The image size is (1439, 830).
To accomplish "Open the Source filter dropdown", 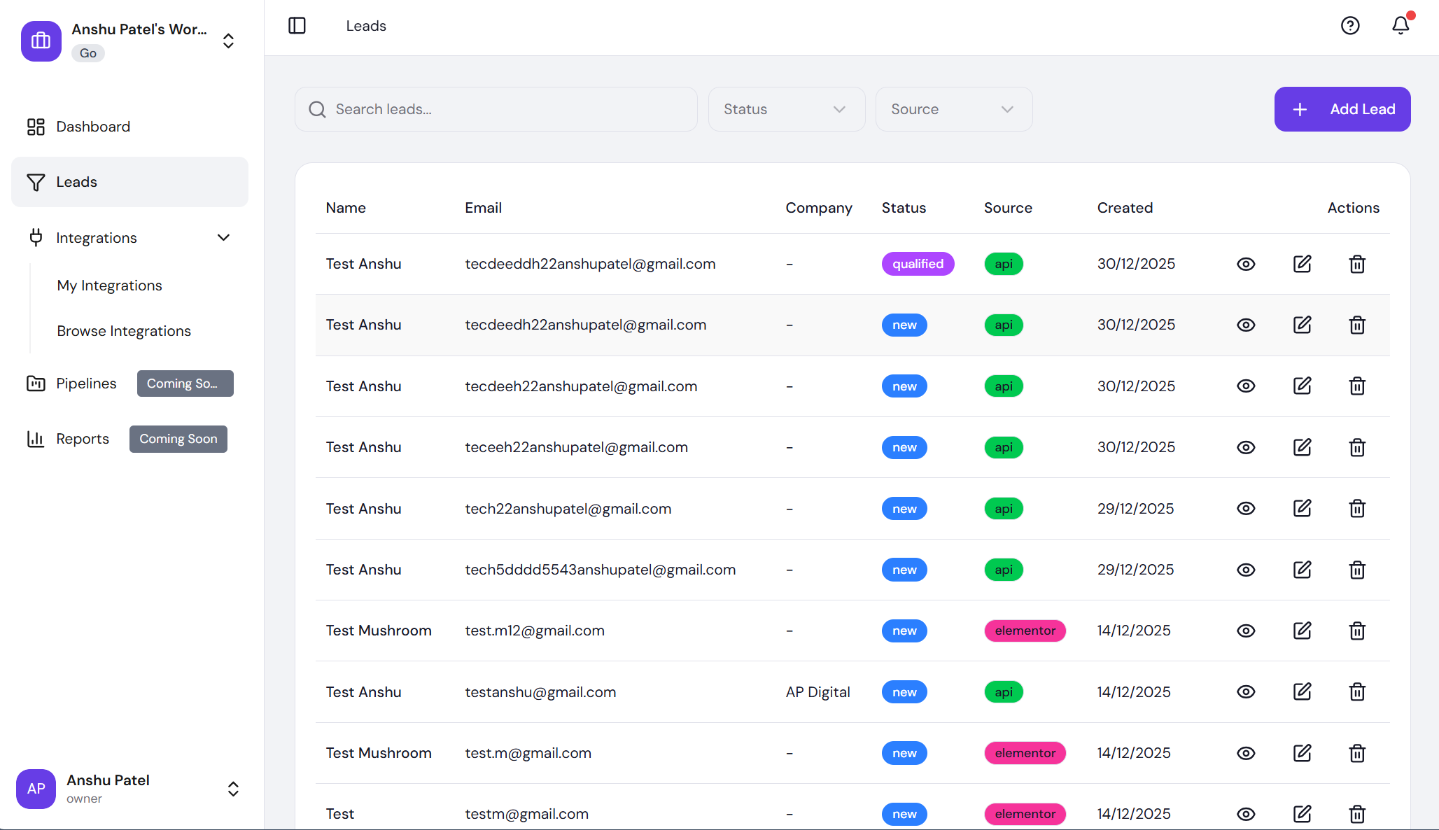I will (x=953, y=109).
